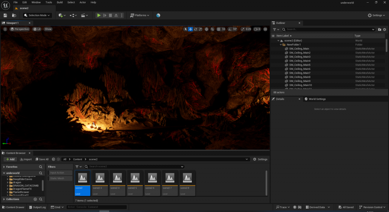Image resolution: width=389 pixels, height=212 pixels.
Task: Save the current level with the floppy disk icon
Action: click(x=5, y=15)
